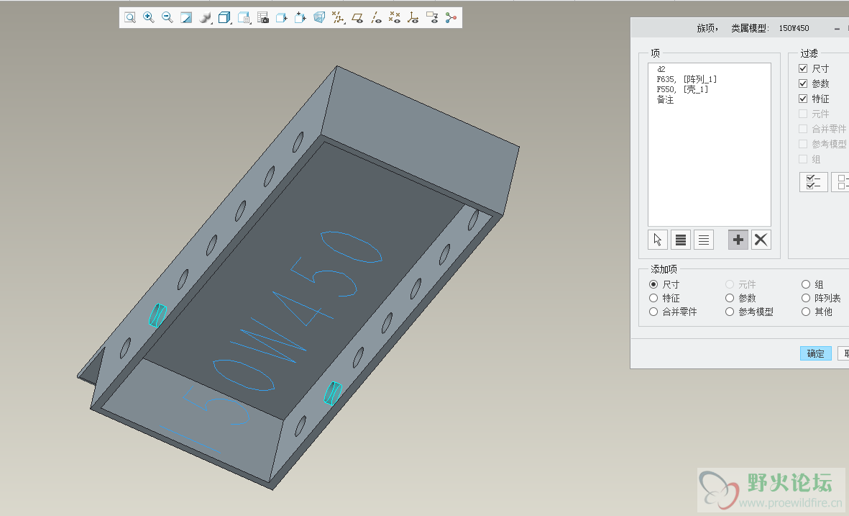Click the cube with two arrows icon
The height and width of the screenshot is (516, 849).
pos(300,18)
